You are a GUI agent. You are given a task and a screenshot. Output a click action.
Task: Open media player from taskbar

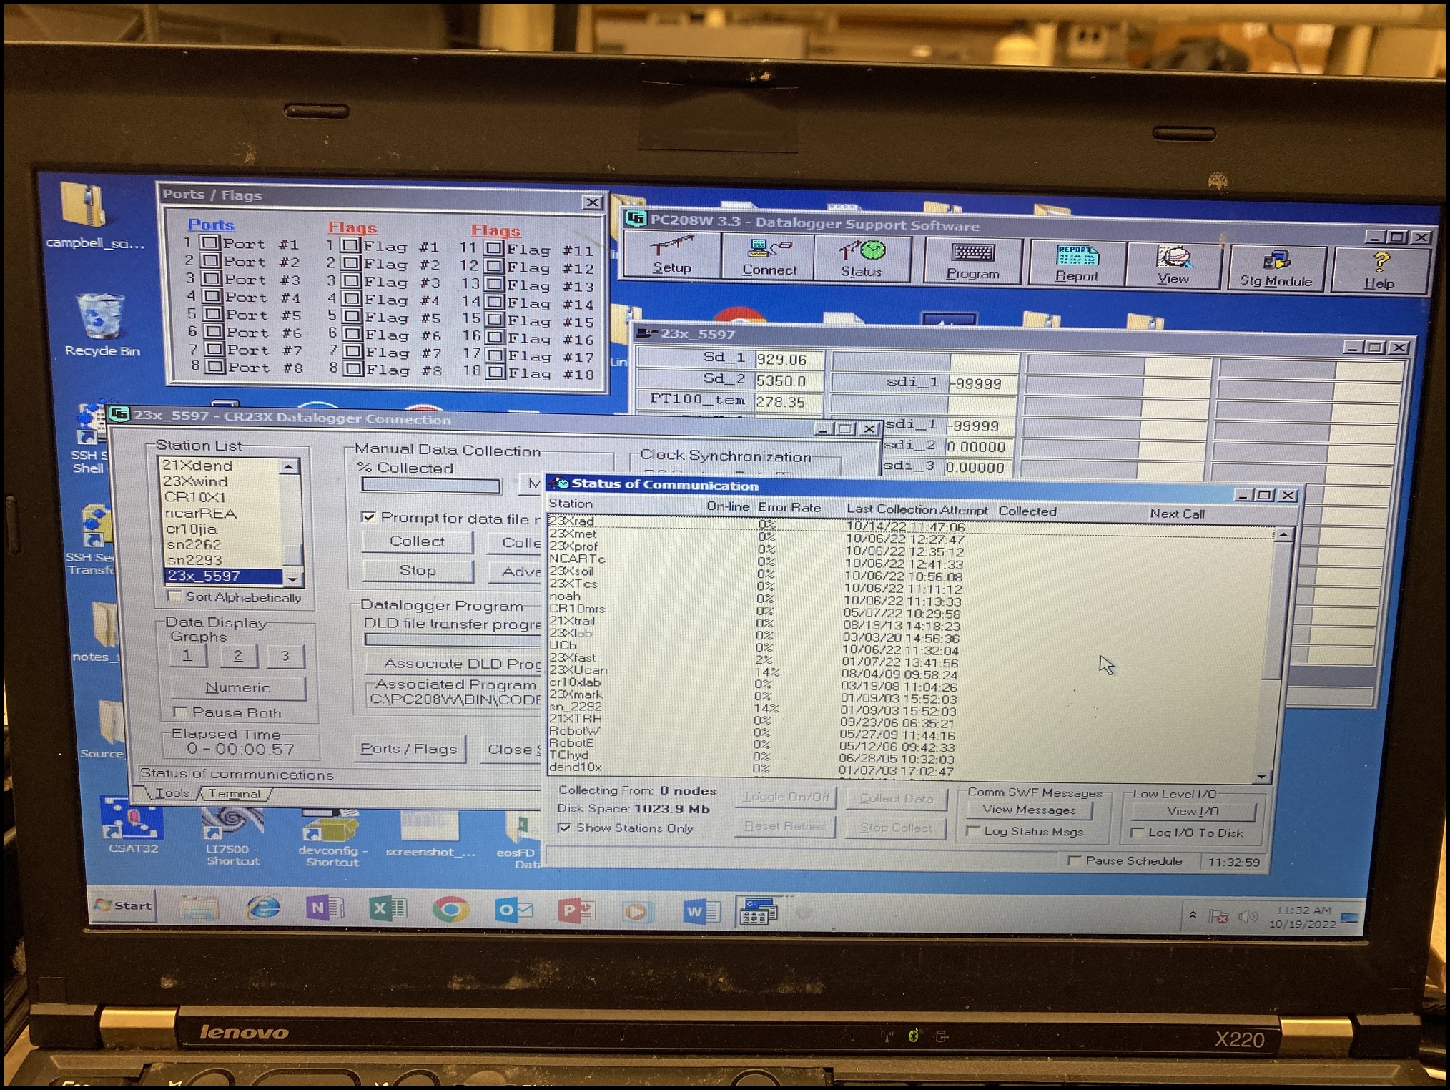tap(636, 912)
